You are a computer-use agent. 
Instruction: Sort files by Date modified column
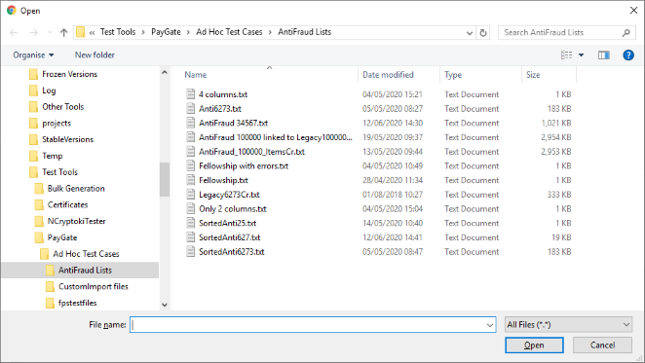pyautogui.click(x=388, y=75)
